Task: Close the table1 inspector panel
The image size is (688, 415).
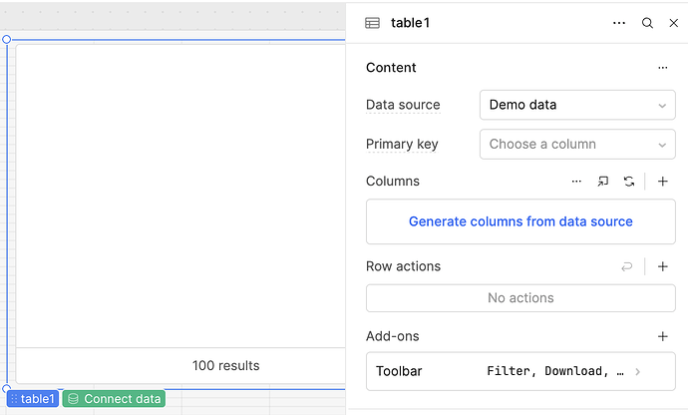Action: click(673, 23)
